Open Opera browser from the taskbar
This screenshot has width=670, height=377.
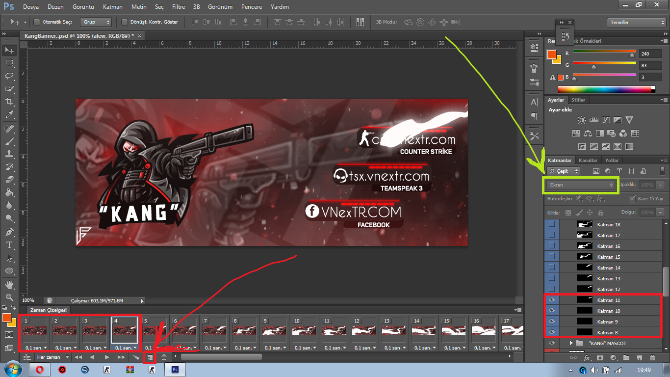point(40,370)
